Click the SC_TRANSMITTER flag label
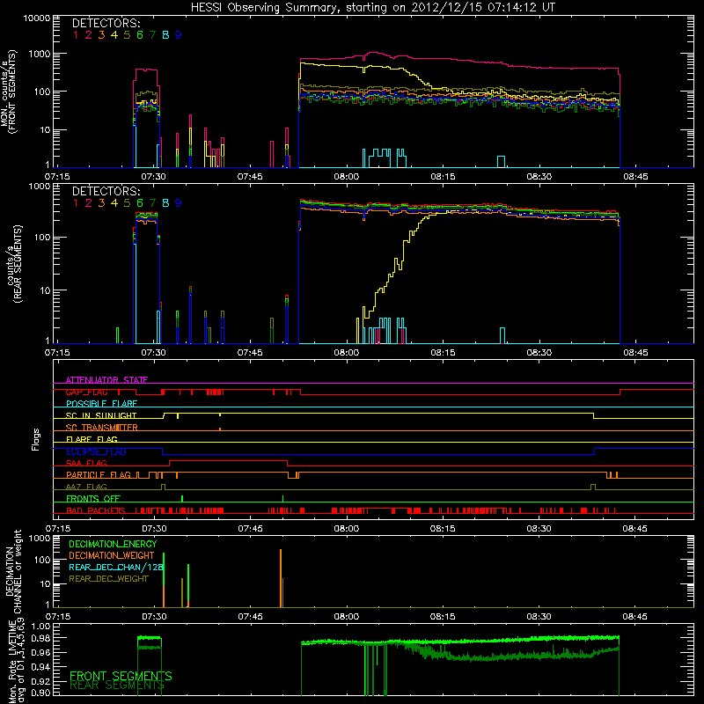Viewport: 704px width, 704px height. (x=102, y=428)
